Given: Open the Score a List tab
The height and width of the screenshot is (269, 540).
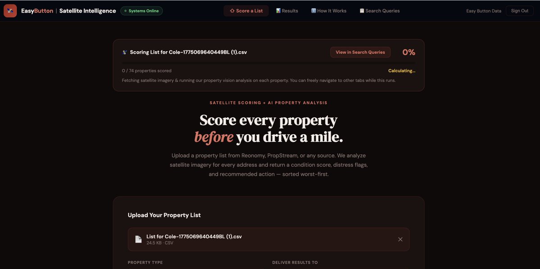Looking at the screenshot, I should [x=246, y=11].
